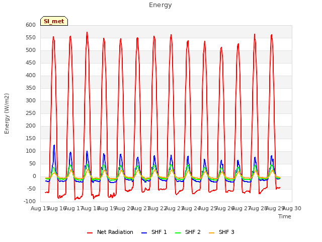Click the Aug 22 x-axis date label
This screenshot has height=242, width=322.
(x=157, y=208)
